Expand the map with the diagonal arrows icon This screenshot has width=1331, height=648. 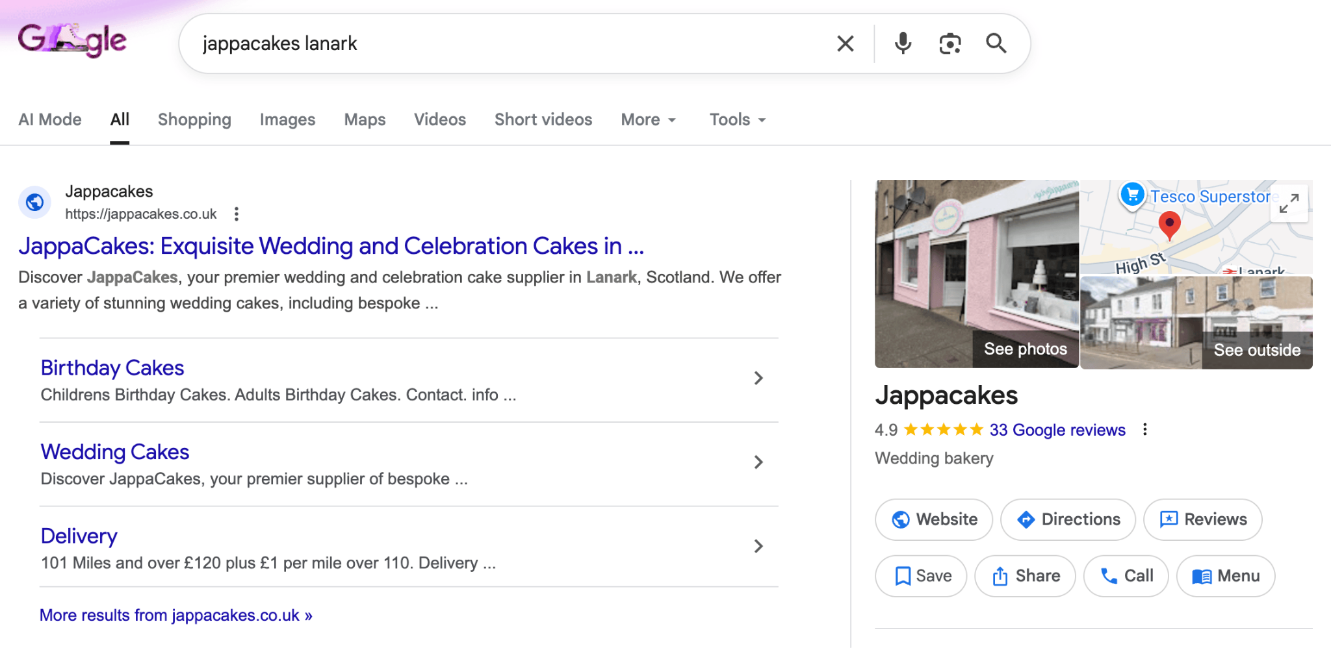1289,203
